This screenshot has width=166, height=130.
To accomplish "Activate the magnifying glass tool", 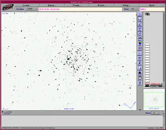I will pos(140,68).
